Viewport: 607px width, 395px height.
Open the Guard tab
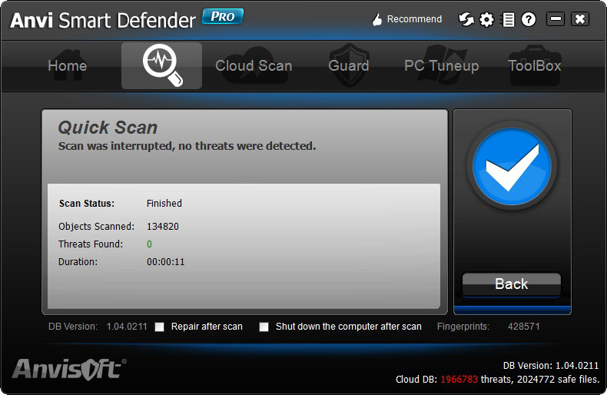(348, 65)
